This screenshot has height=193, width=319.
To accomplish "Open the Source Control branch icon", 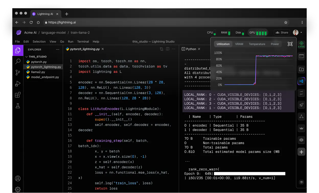I will [18, 73].
